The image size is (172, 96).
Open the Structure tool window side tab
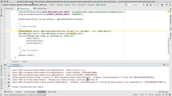(1, 83)
